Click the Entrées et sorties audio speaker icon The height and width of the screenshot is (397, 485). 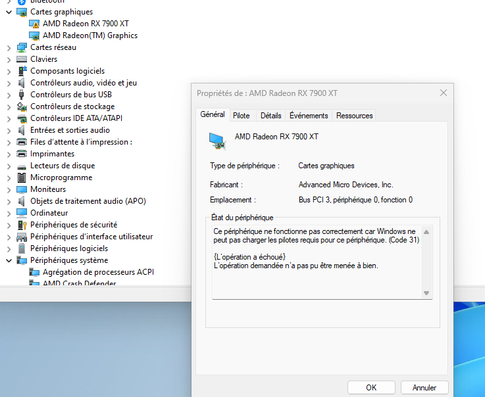tap(21, 130)
